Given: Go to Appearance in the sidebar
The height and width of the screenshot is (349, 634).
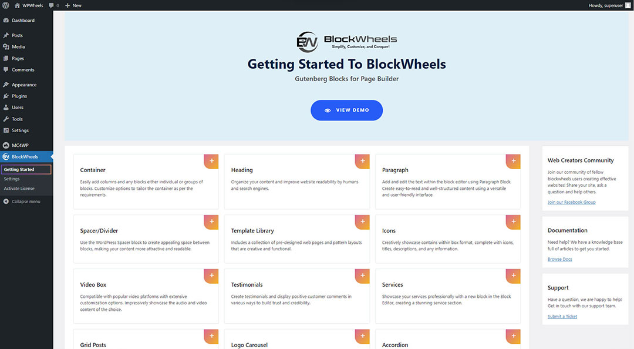Looking at the screenshot, I should (23, 85).
